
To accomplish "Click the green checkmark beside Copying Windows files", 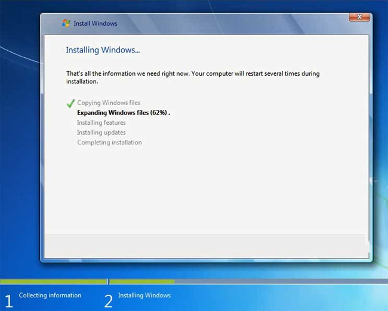I will 71,103.
